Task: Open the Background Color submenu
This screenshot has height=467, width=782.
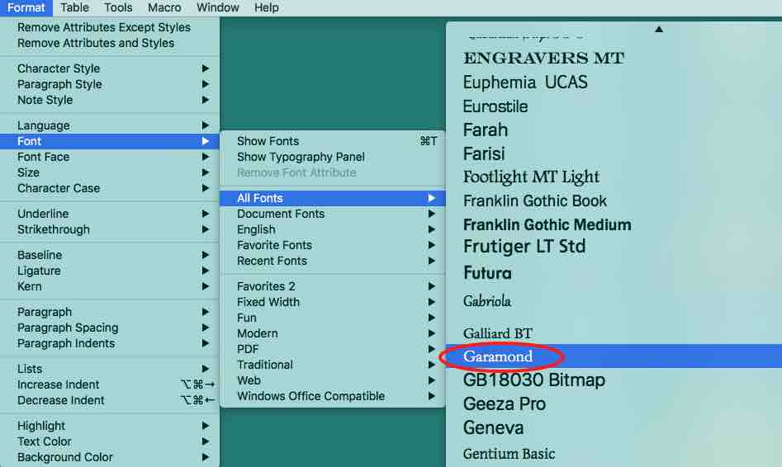Action: [x=65, y=457]
